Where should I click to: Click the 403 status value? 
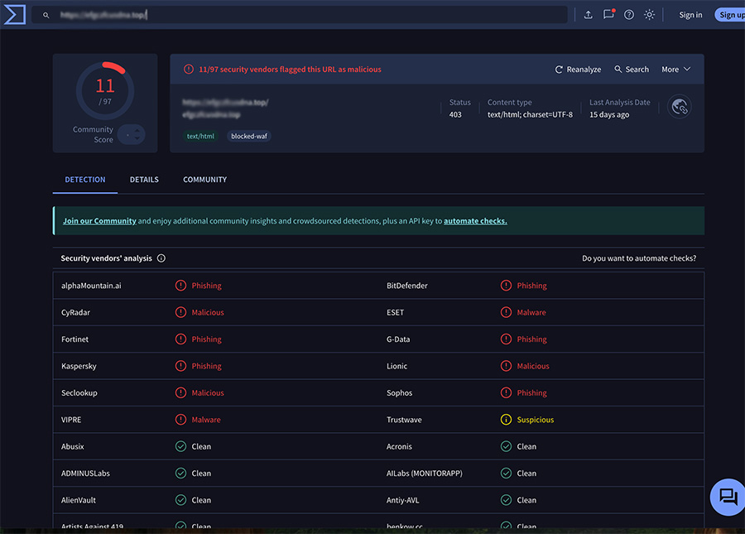point(455,114)
